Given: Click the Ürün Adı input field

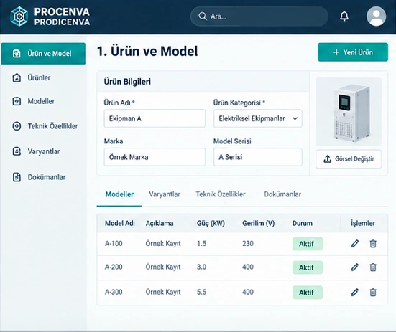Looking at the screenshot, I should click(155, 118).
